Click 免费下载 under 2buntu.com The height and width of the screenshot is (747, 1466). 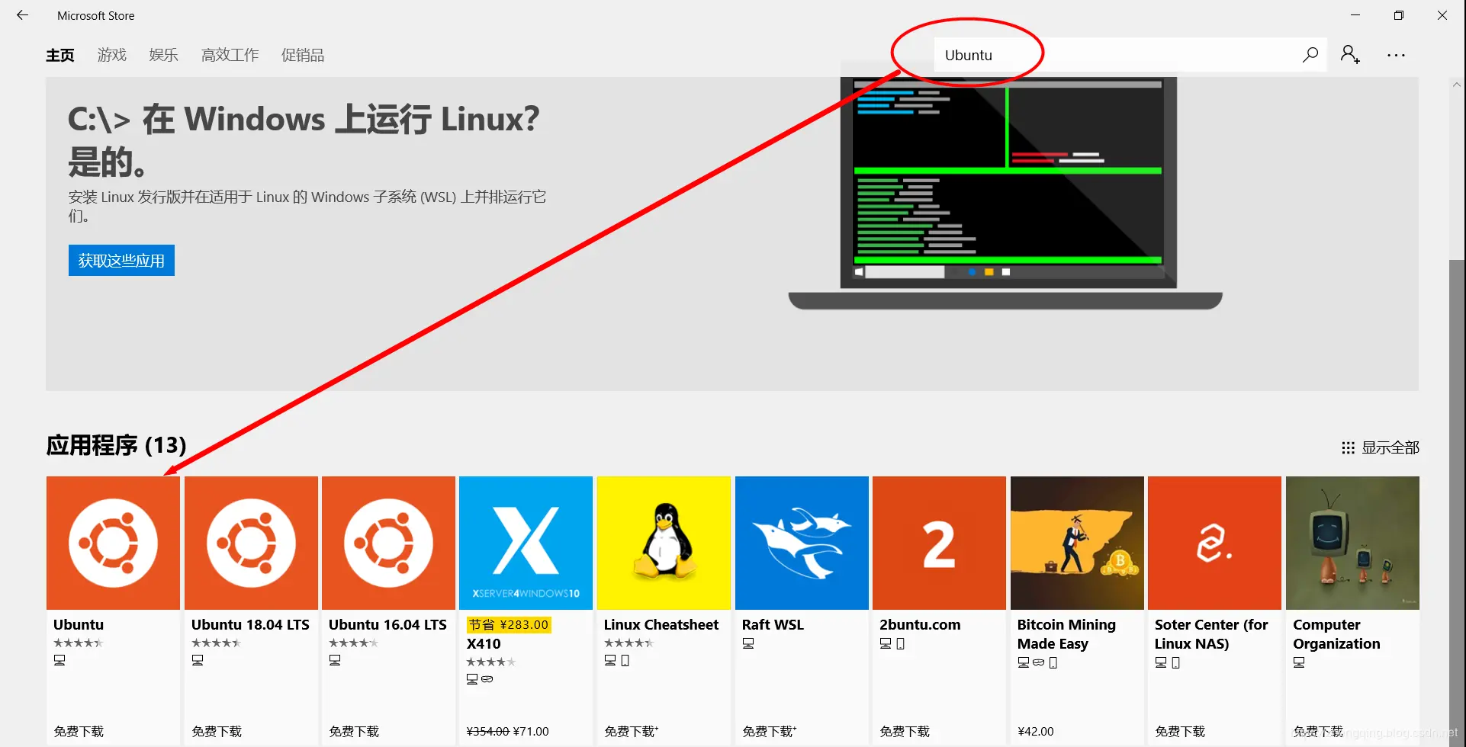pos(905,731)
